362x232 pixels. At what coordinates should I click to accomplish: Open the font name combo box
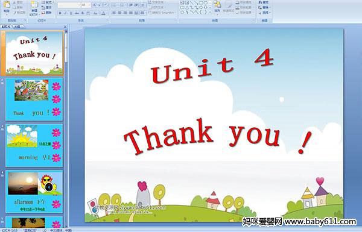69,5
